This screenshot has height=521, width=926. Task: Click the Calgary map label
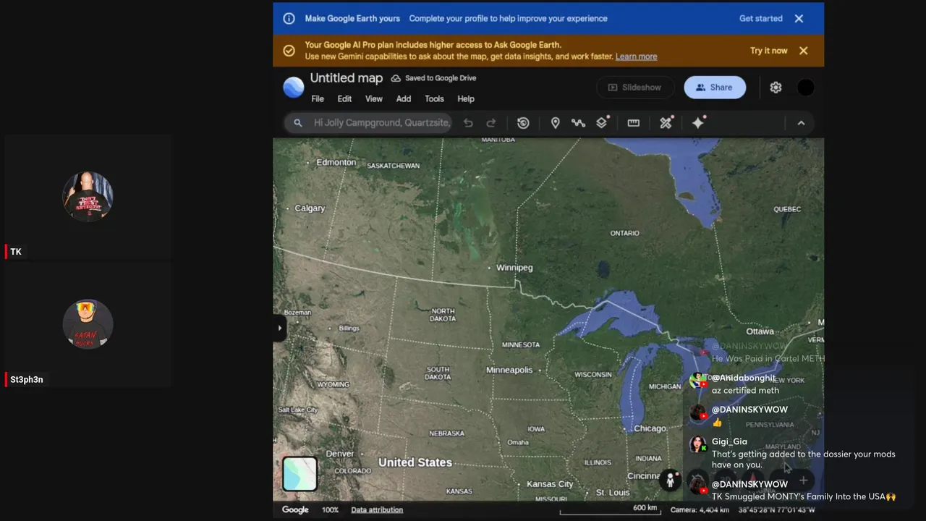(x=310, y=208)
